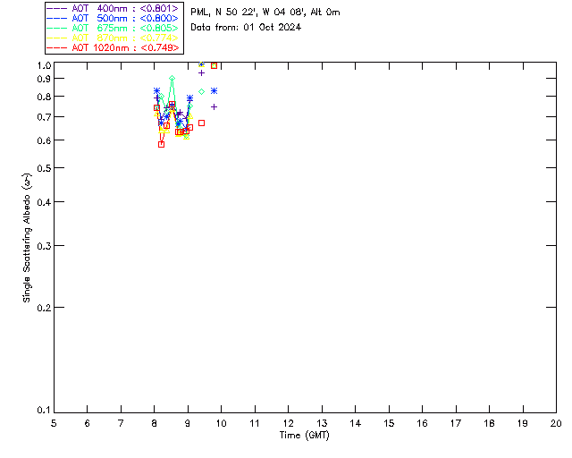572x458 pixels.
Task: Click the y-axis tick label '0.4'
Action: (x=44, y=202)
